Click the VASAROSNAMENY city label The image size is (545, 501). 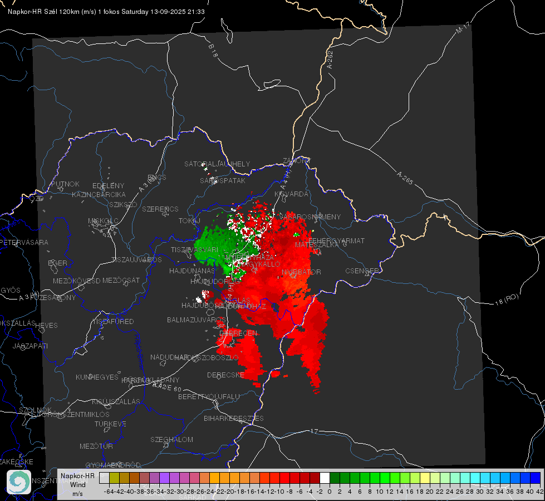click(311, 217)
